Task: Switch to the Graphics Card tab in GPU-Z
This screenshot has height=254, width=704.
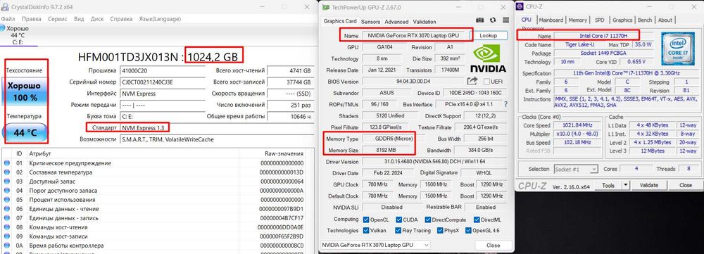Action: click(340, 21)
